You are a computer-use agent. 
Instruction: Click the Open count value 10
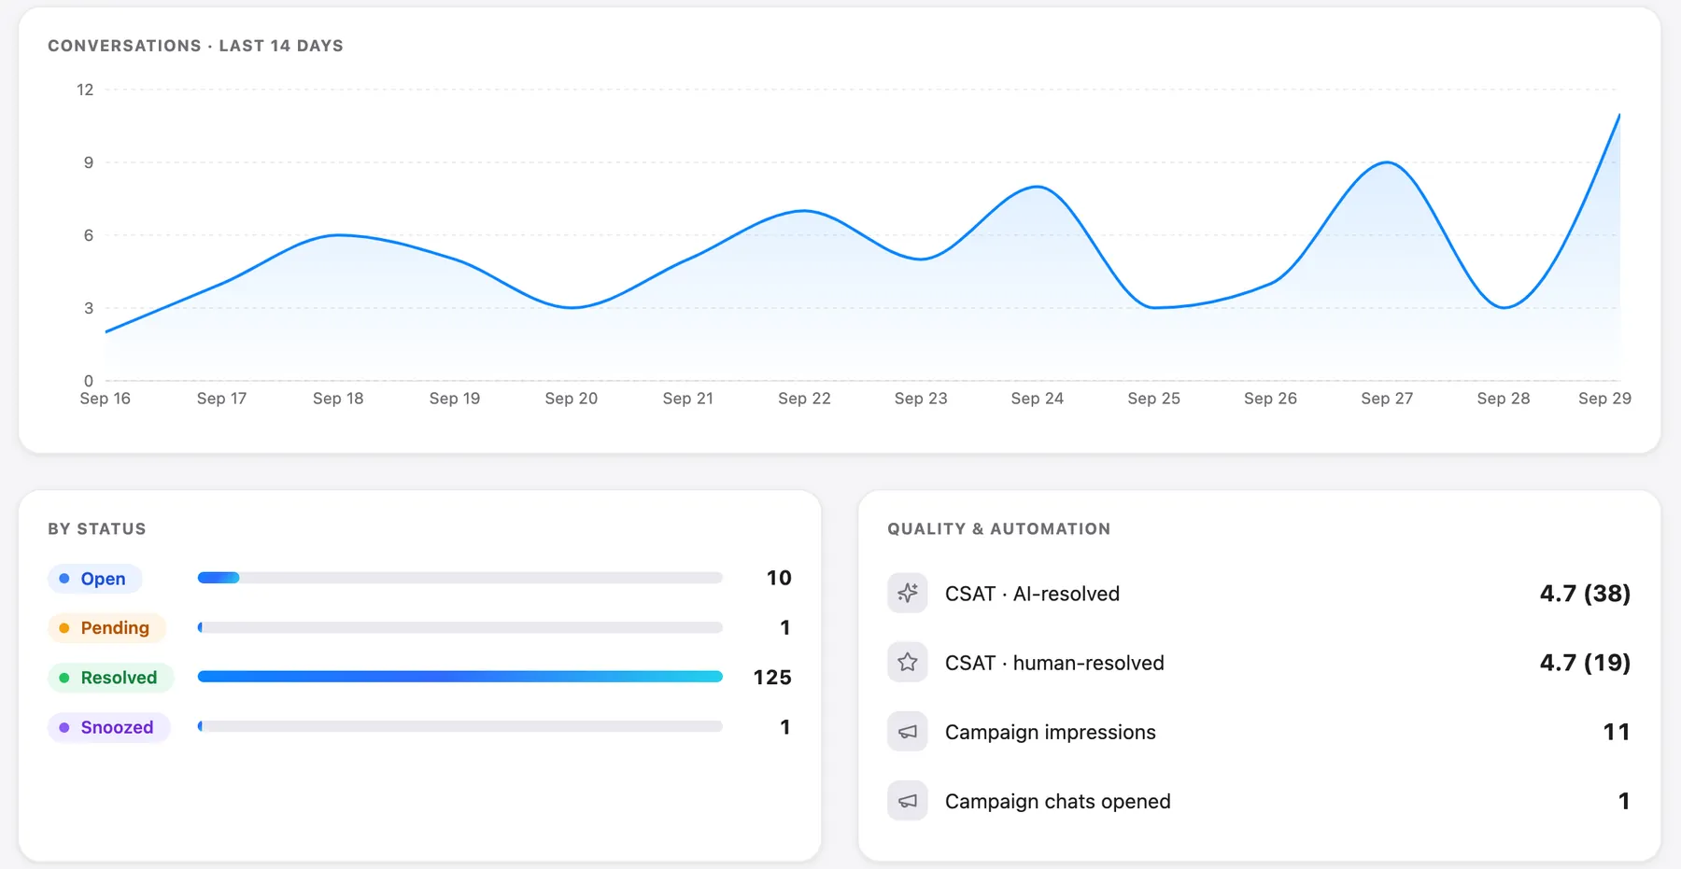779,578
